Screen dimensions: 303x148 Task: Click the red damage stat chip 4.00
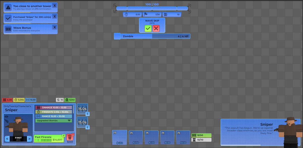point(7,100)
